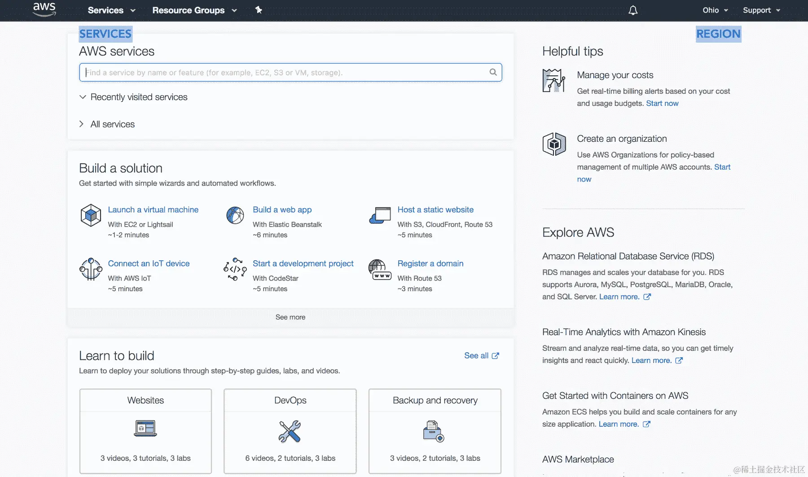
Task: Open the notifications bell
Action: click(x=633, y=10)
